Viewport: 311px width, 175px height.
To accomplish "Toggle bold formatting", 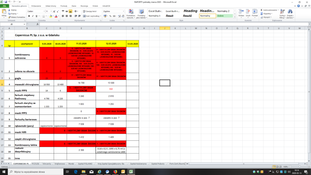I will 29,16.
